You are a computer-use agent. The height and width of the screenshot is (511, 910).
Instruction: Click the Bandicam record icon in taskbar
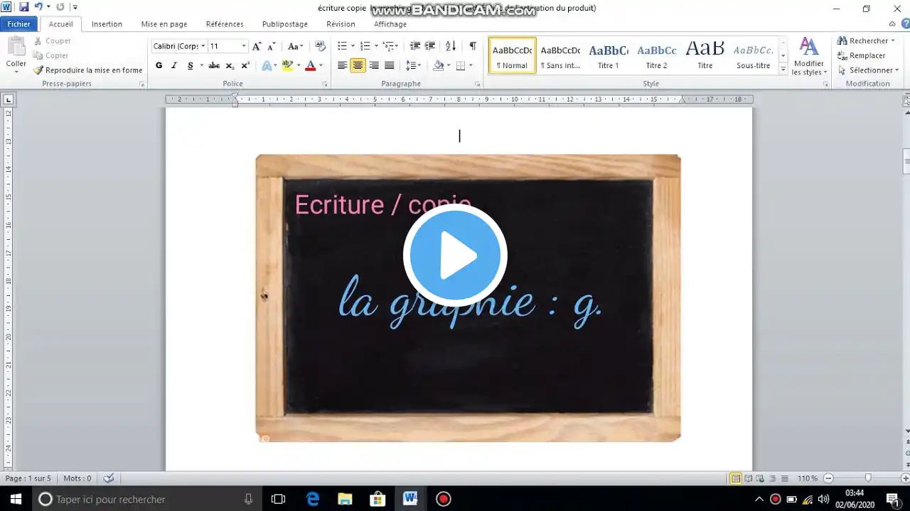click(444, 499)
